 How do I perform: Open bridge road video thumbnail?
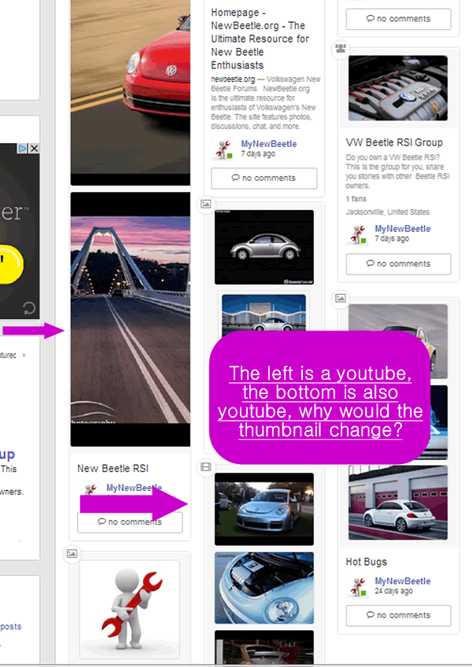[x=131, y=319]
